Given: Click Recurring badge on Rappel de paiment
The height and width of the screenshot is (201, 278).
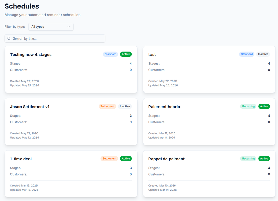Looking at the screenshot, I should (248, 159).
